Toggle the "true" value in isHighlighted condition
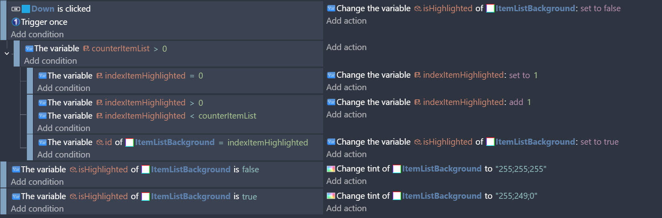The width and height of the screenshot is (662, 218). (x=249, y=197)
